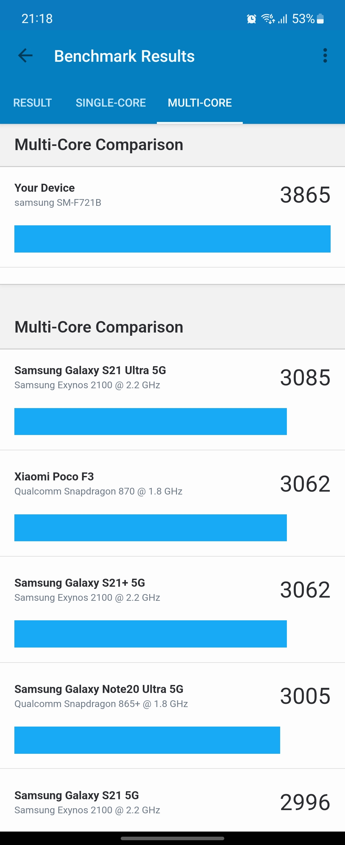
Task: Switch to the SINGLE-CORE tab
Action: tap(111, 103)
